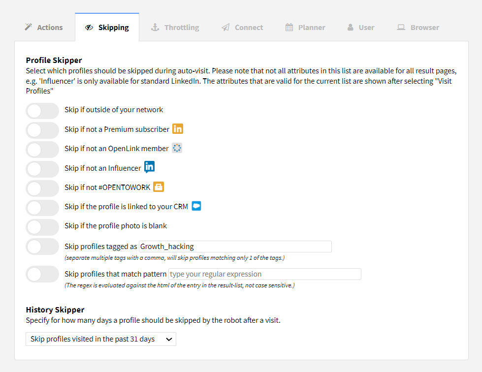Enable Skip profiles that match pattern toggle
Image resolution: width=482 pixels, height=372 pixels.
coord(42,274)
